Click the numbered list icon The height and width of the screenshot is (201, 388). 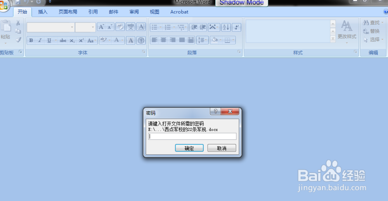tap(168, 27)
